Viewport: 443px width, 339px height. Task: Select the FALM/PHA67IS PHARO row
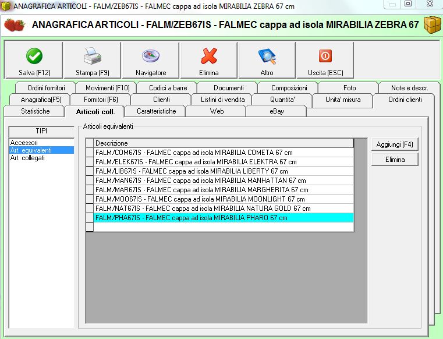223,218
